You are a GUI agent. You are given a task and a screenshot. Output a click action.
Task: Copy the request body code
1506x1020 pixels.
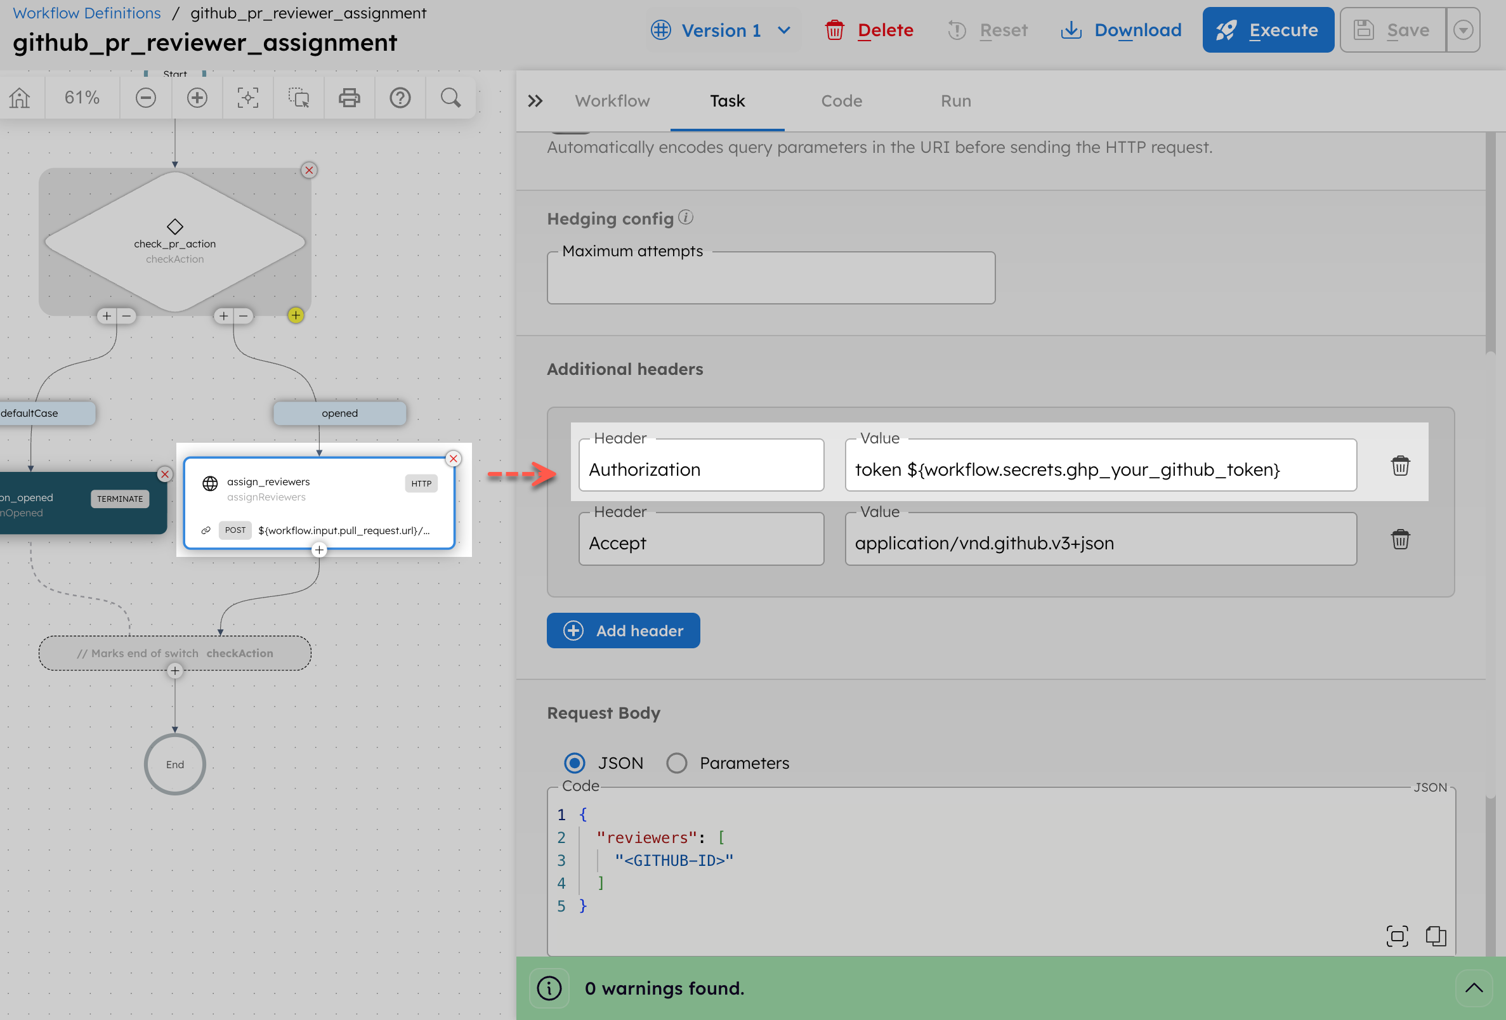[1436, 936]
